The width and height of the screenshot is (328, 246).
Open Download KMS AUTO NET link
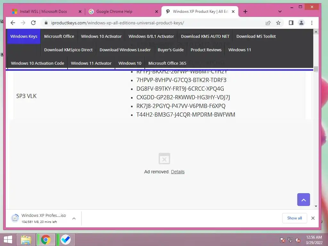[x=205, y=37]
